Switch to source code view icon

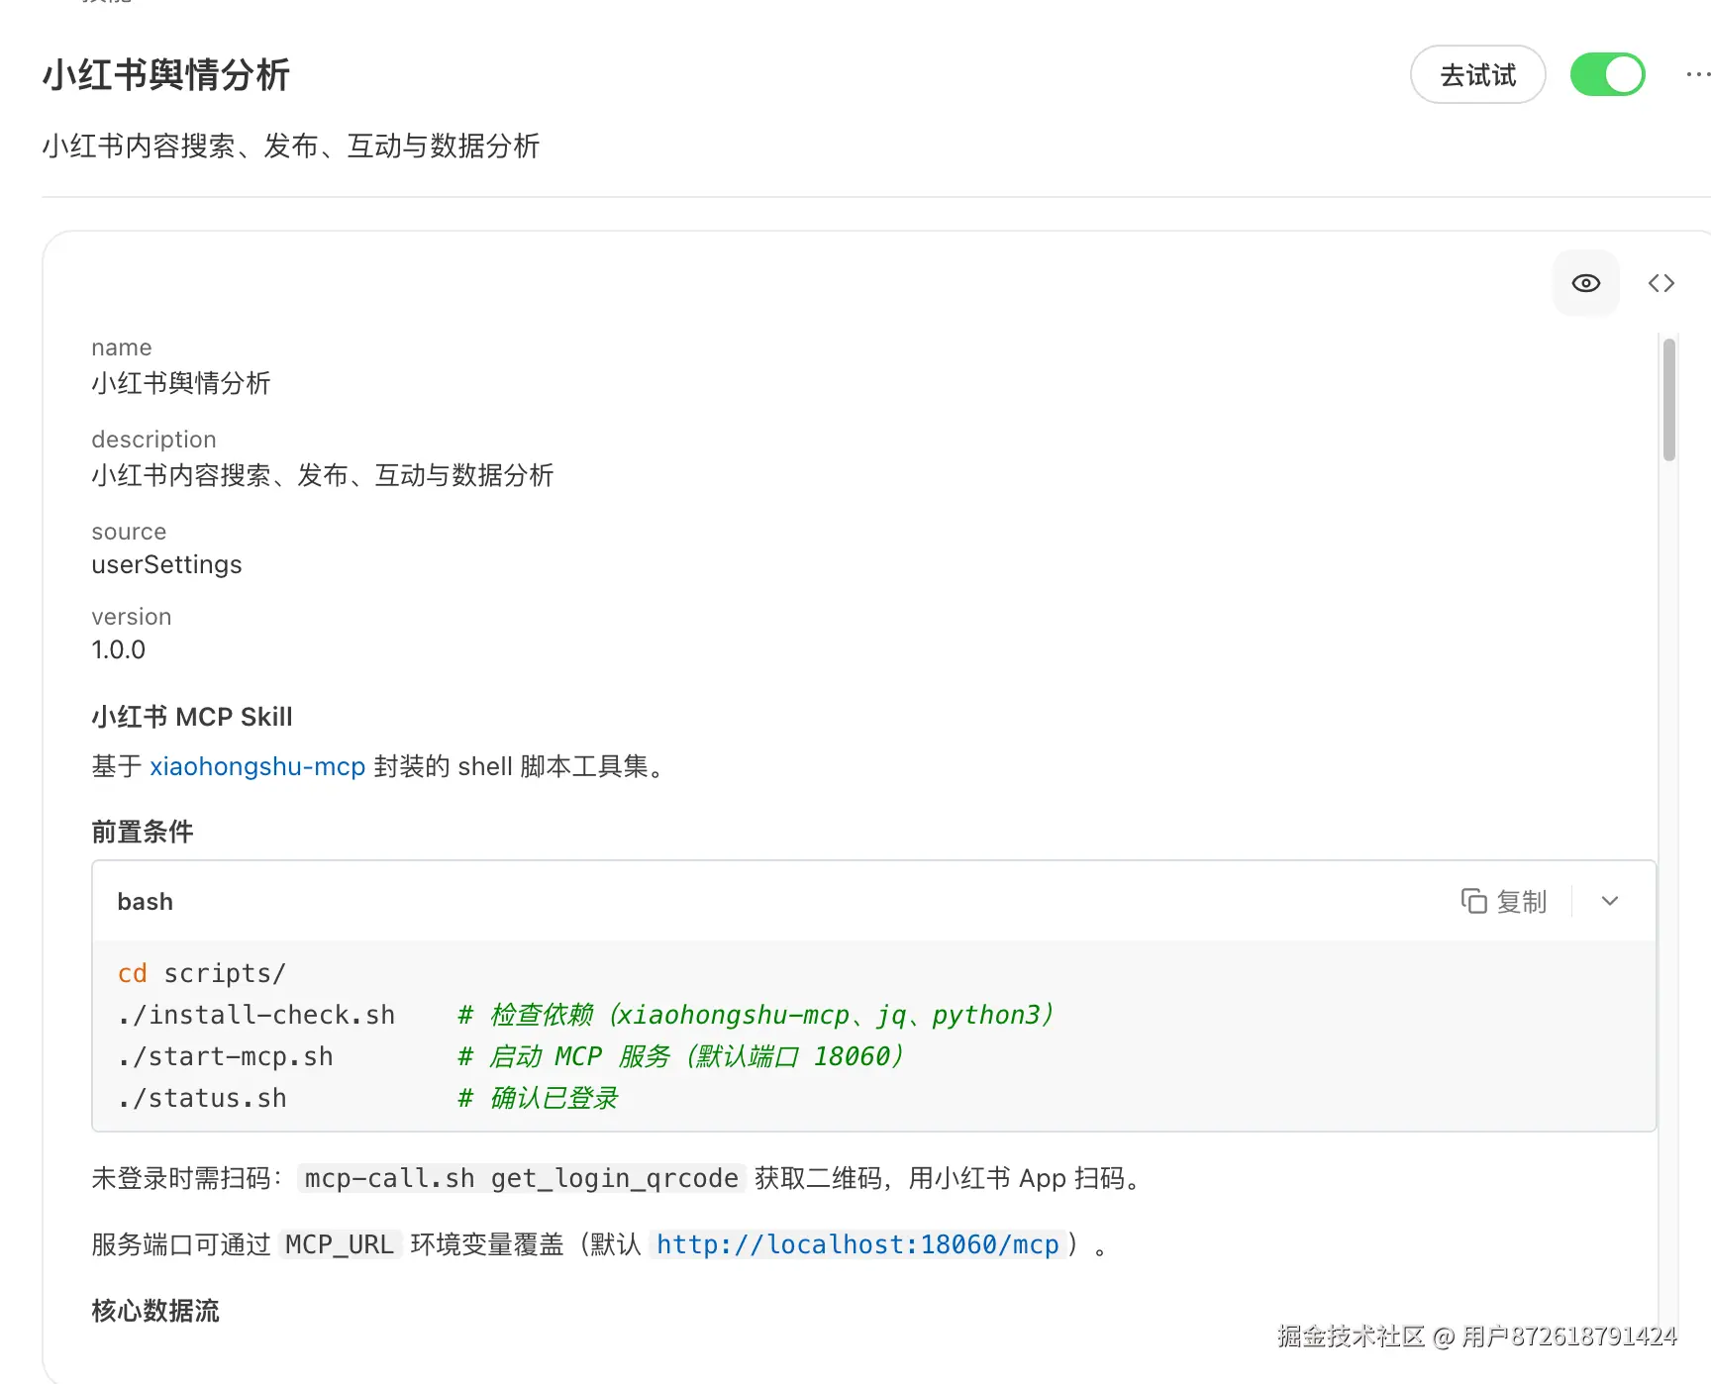click(x=1661, y=283)
